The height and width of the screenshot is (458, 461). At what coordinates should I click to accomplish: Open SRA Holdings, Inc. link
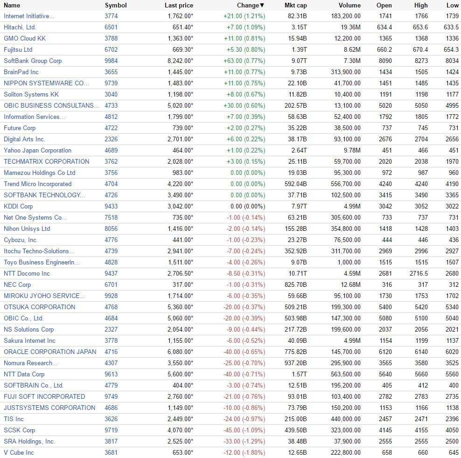point(29,441)
